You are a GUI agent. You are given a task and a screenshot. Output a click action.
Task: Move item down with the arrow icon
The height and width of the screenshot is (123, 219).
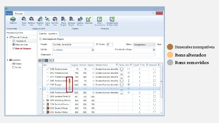[x=53, y=60]
